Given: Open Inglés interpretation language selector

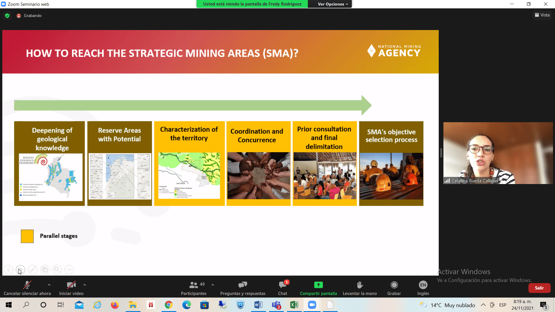Looking at the screenshot, I should click(x=423, y=288).
